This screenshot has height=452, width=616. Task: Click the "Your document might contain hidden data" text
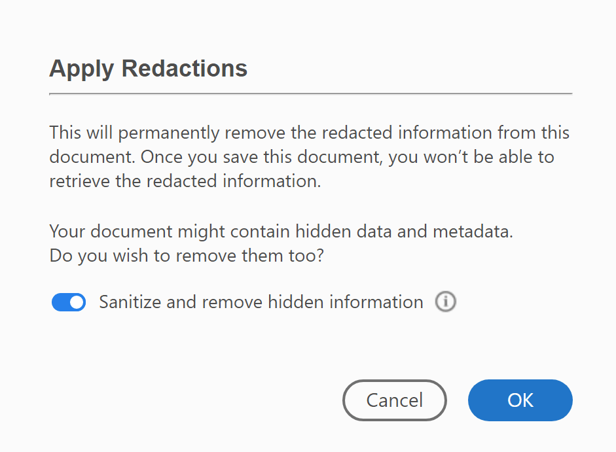281,231
